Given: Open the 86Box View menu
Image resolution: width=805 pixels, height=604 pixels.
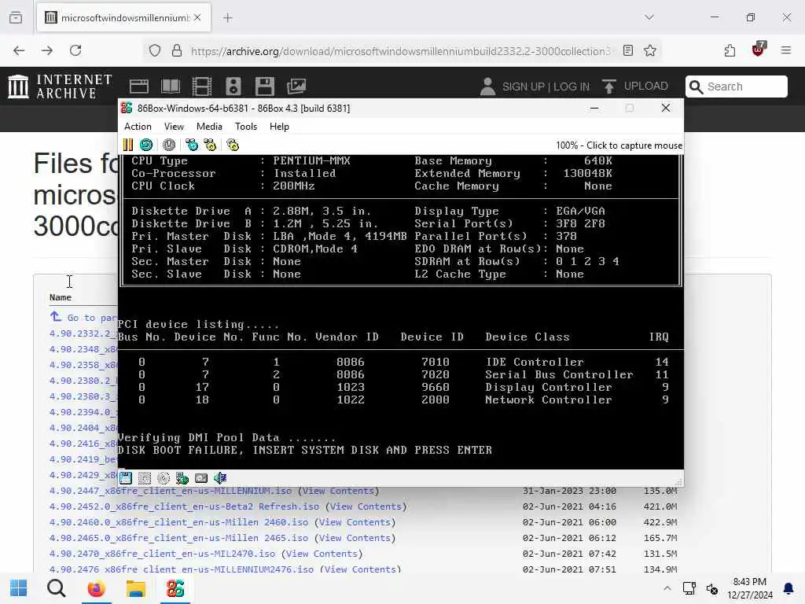Looking at the screenshot, I should coord(174,127).
